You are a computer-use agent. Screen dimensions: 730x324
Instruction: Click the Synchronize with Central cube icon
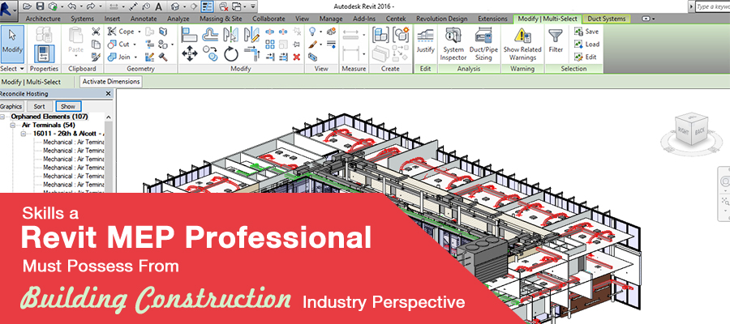click(x=53, y=6)
